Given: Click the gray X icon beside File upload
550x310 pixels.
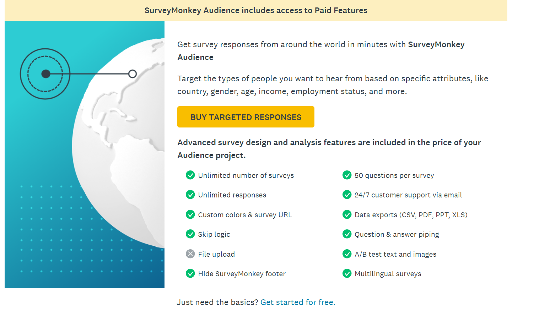Looking at the screenshot, I should click(x=190, y=254).
